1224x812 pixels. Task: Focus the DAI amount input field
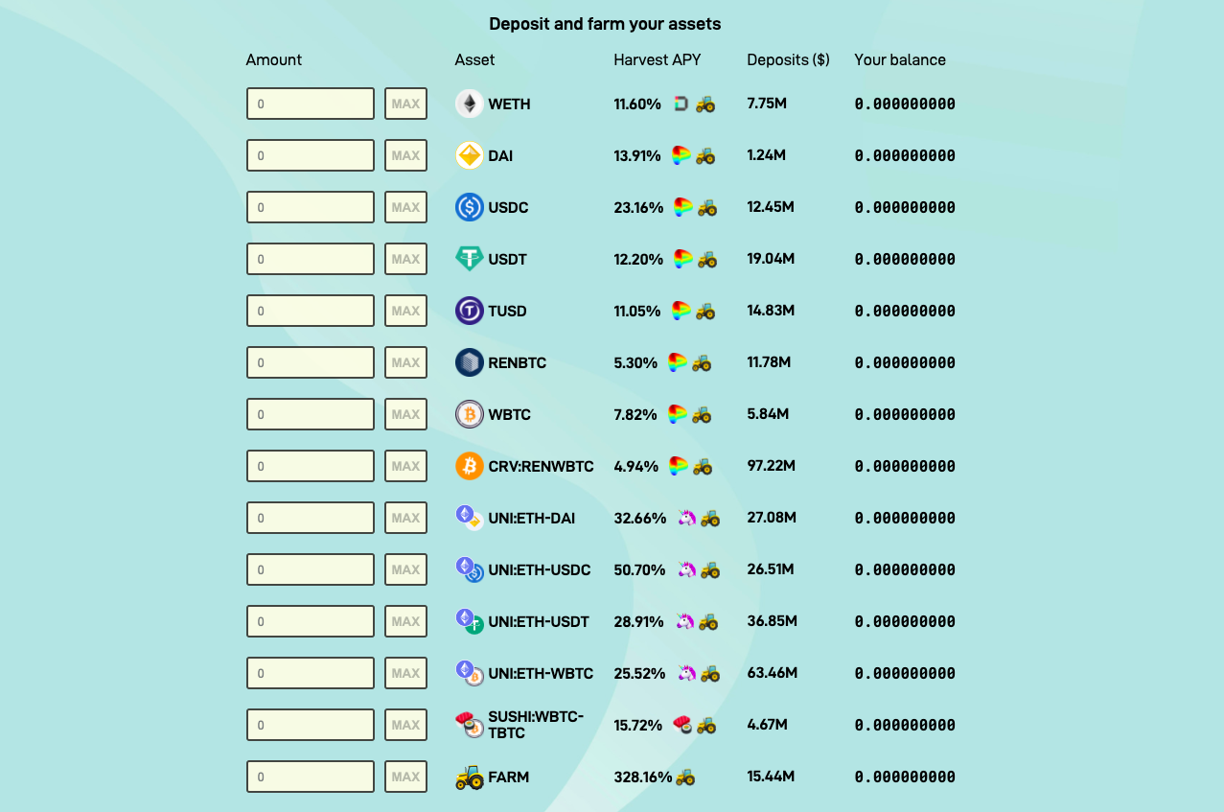(311, 155)
